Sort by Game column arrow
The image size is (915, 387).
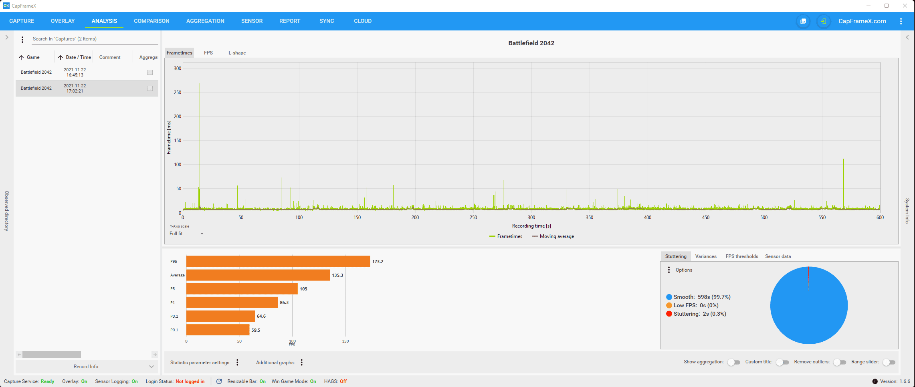click(21, 57)
